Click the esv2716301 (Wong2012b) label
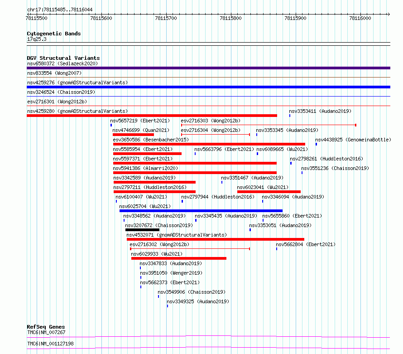This screenshot has height=354, width=403. click(57, 102)
